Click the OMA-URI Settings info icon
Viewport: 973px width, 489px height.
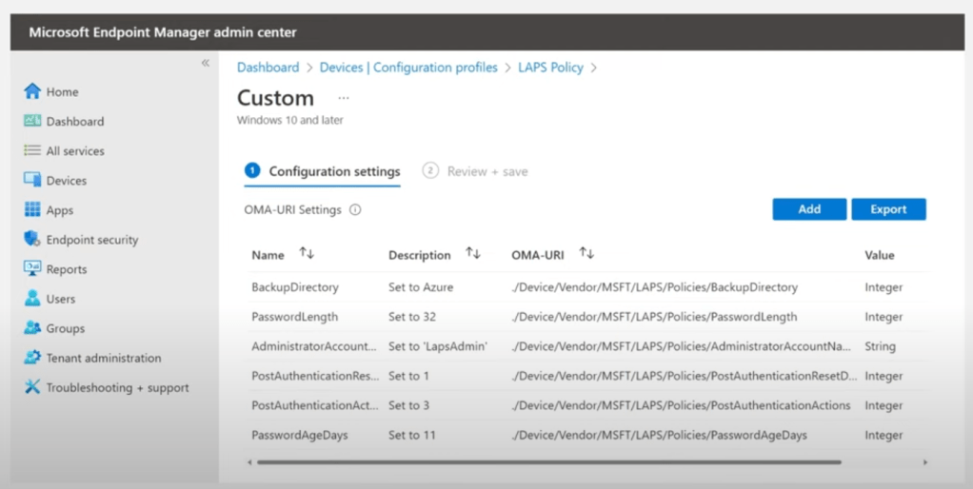pyautogui.click(x=355, y=210)
